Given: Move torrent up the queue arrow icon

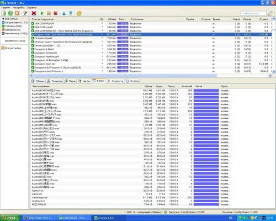Looking at the screenshot, I should (x=64, y=13).
